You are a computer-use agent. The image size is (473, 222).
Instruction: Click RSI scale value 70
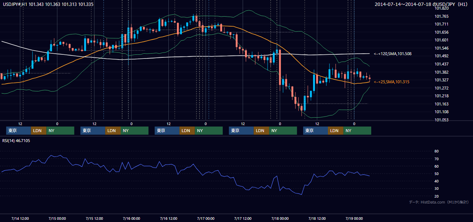pyautogui.click(x=437, y=159)
